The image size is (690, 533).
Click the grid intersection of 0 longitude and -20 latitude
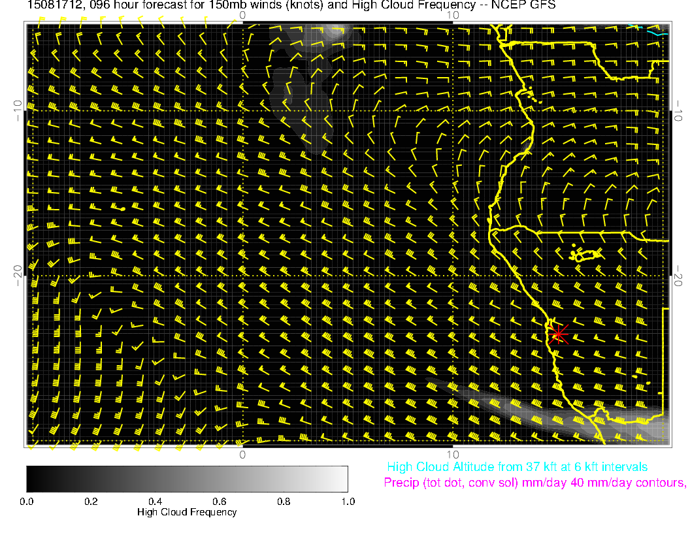point(242,276)
